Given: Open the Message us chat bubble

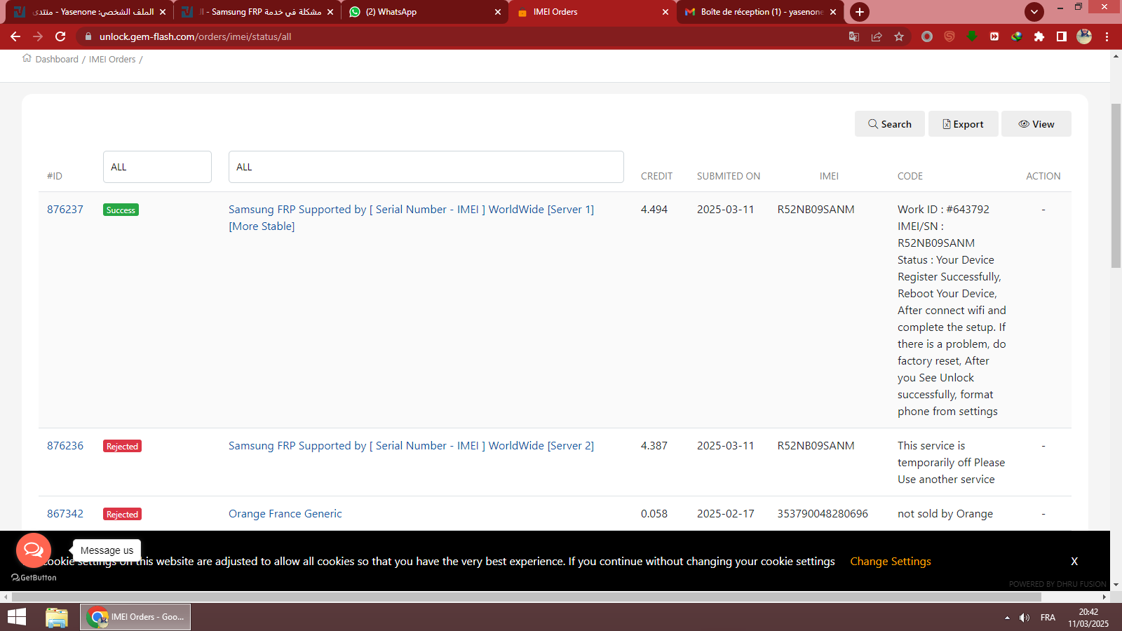Looking at the screenshot, I should [x=34, y=550].
